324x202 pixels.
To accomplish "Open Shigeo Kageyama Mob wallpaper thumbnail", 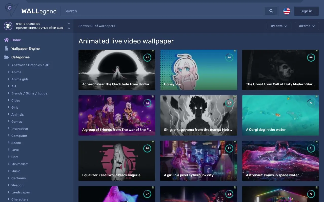I will (199, 115).
